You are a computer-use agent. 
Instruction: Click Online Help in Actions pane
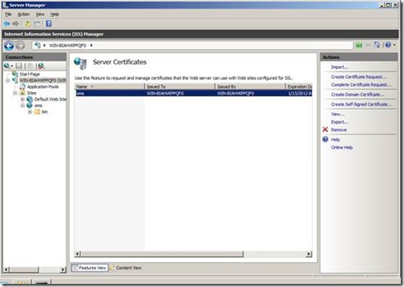[342, 148]
